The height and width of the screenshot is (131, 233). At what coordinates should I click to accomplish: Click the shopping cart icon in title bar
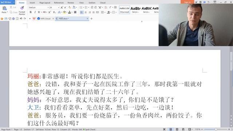click(196, 2)
